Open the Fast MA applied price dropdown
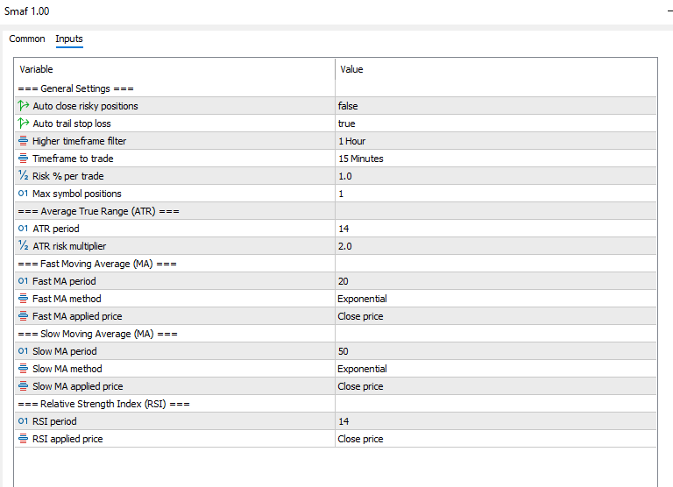673x487 pixels. (360, 316)
